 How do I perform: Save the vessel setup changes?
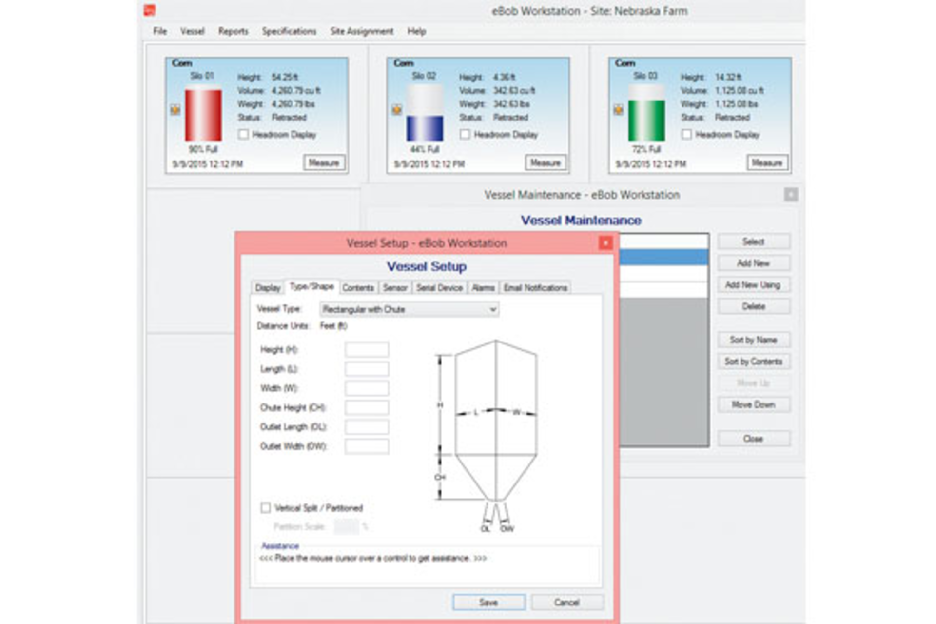pos(489,602)
